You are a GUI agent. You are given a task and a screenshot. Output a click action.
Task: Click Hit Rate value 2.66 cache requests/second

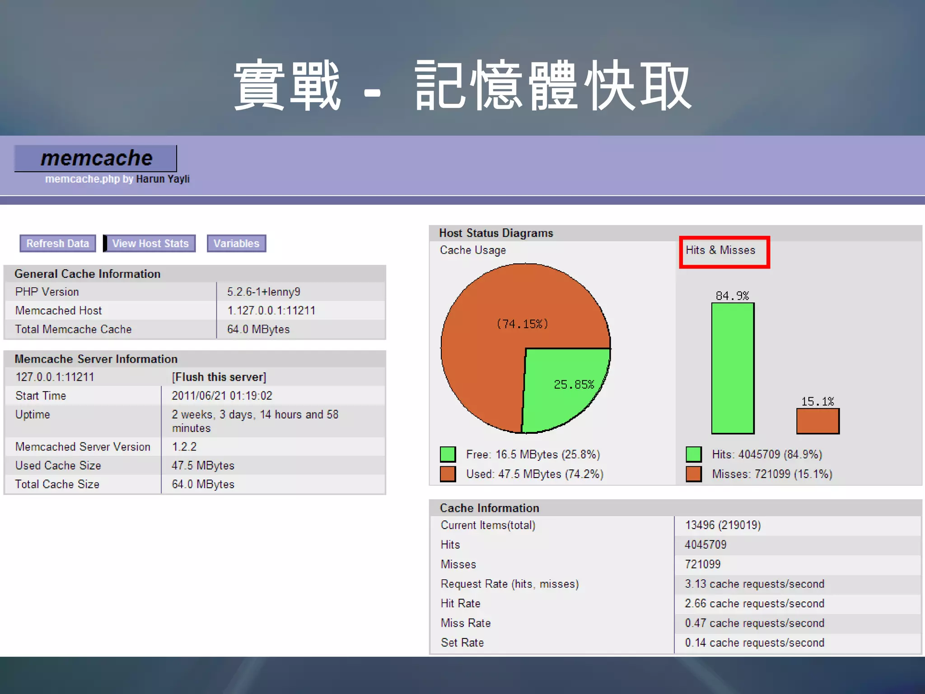(754, 603)
